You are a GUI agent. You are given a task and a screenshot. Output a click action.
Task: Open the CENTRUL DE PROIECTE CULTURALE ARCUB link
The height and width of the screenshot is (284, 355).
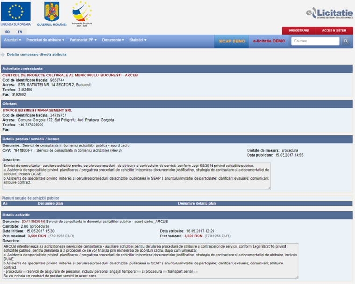pyautogui.click(x=70, y=75)
